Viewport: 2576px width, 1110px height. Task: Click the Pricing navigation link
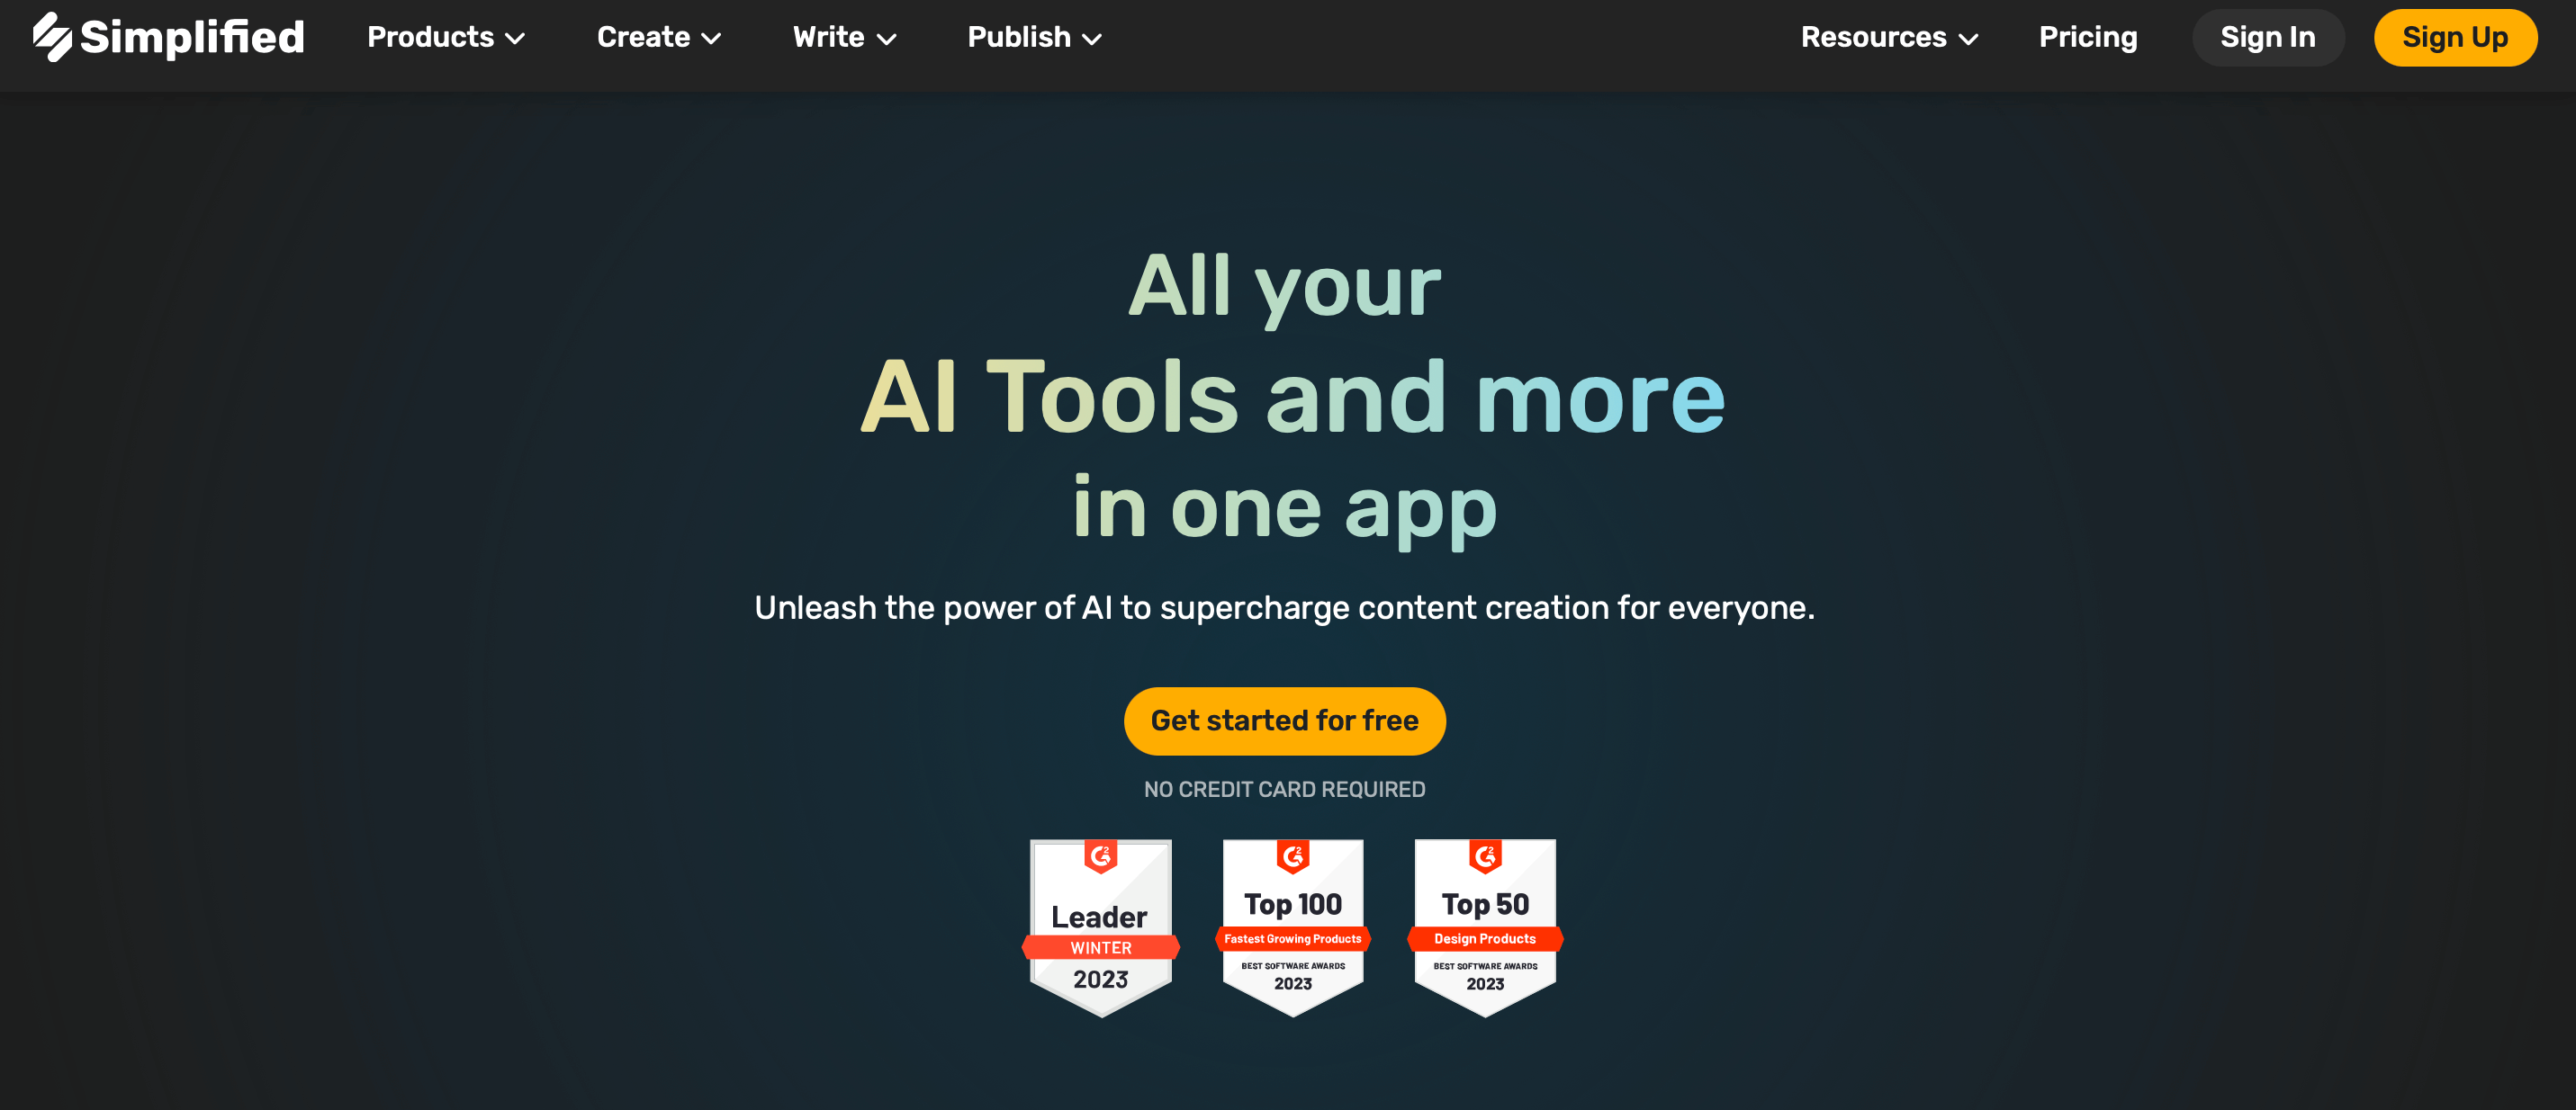(2086, 36)
